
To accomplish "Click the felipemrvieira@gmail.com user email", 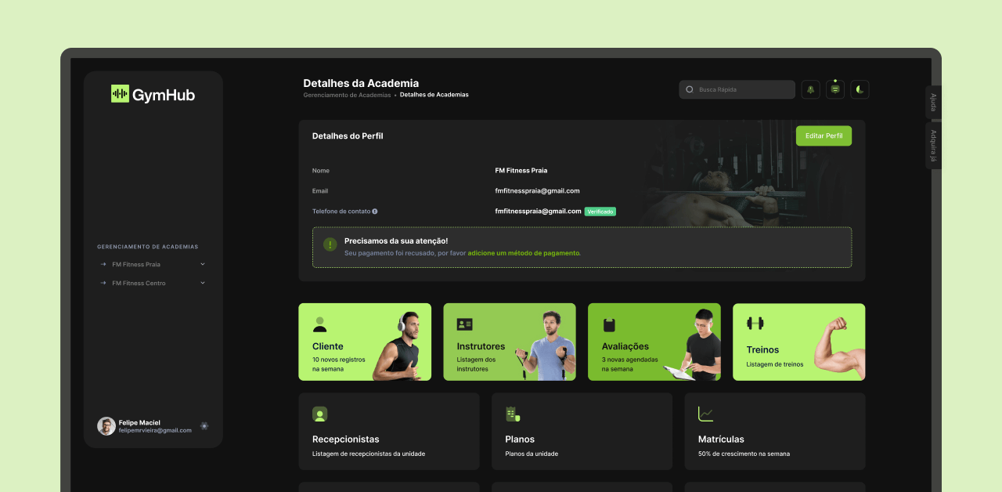I will coord(155,430).
